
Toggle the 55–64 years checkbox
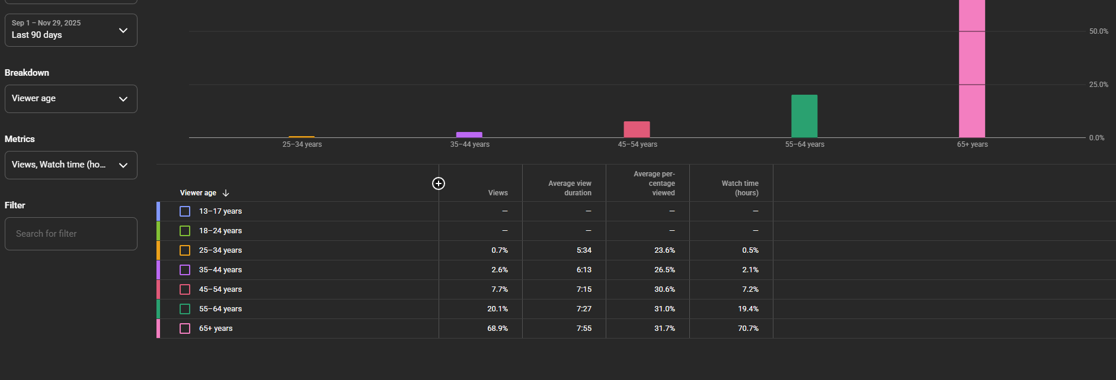(x=185, y=309)
